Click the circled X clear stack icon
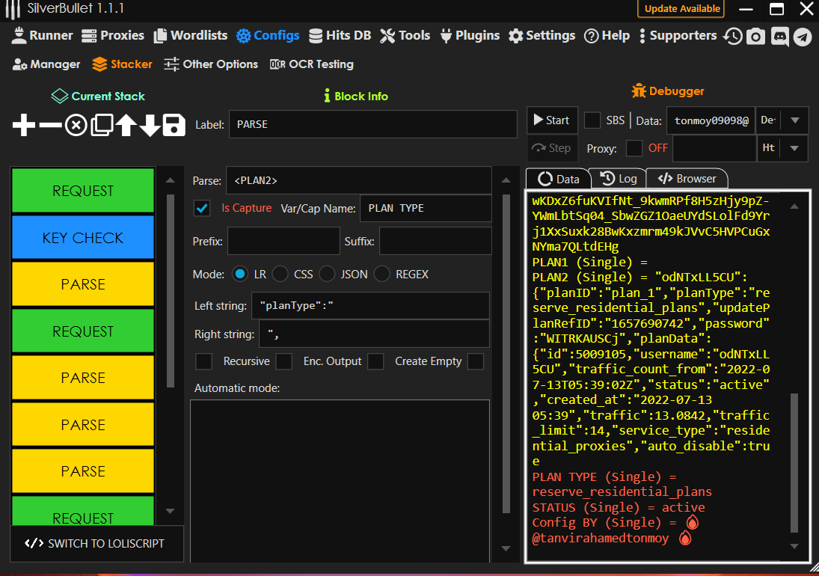819x576 pixels. click(x=75, y=125)
